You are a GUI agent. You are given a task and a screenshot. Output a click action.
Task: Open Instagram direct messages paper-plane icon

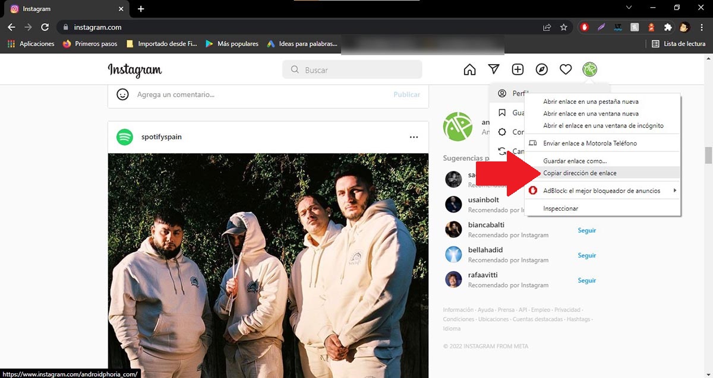494,70
